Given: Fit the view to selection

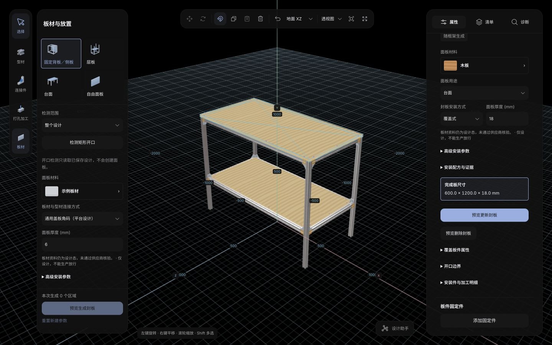Looking at the screenshot, I should click(x=351, y=19).
